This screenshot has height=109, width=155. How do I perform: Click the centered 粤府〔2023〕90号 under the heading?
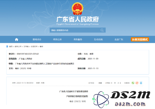tap(77, 101)
